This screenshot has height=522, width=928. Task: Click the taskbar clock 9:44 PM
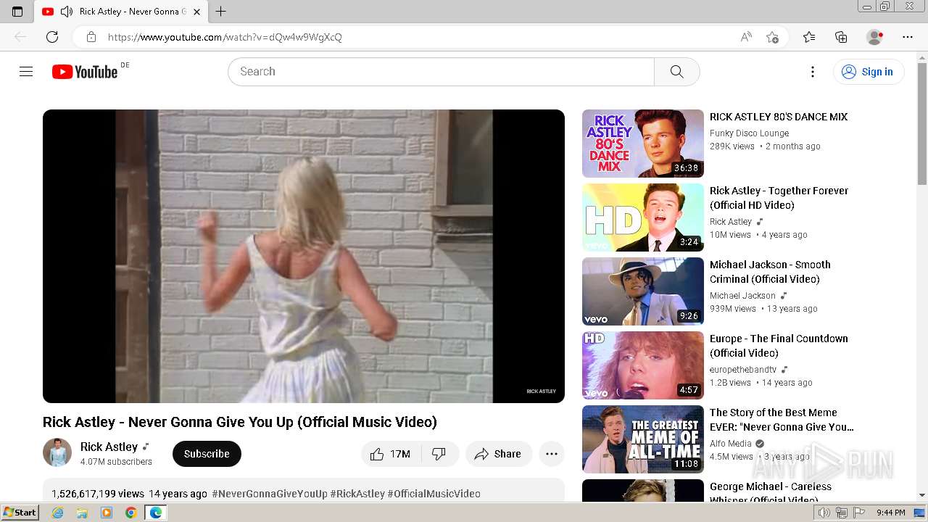click(890, 513)
